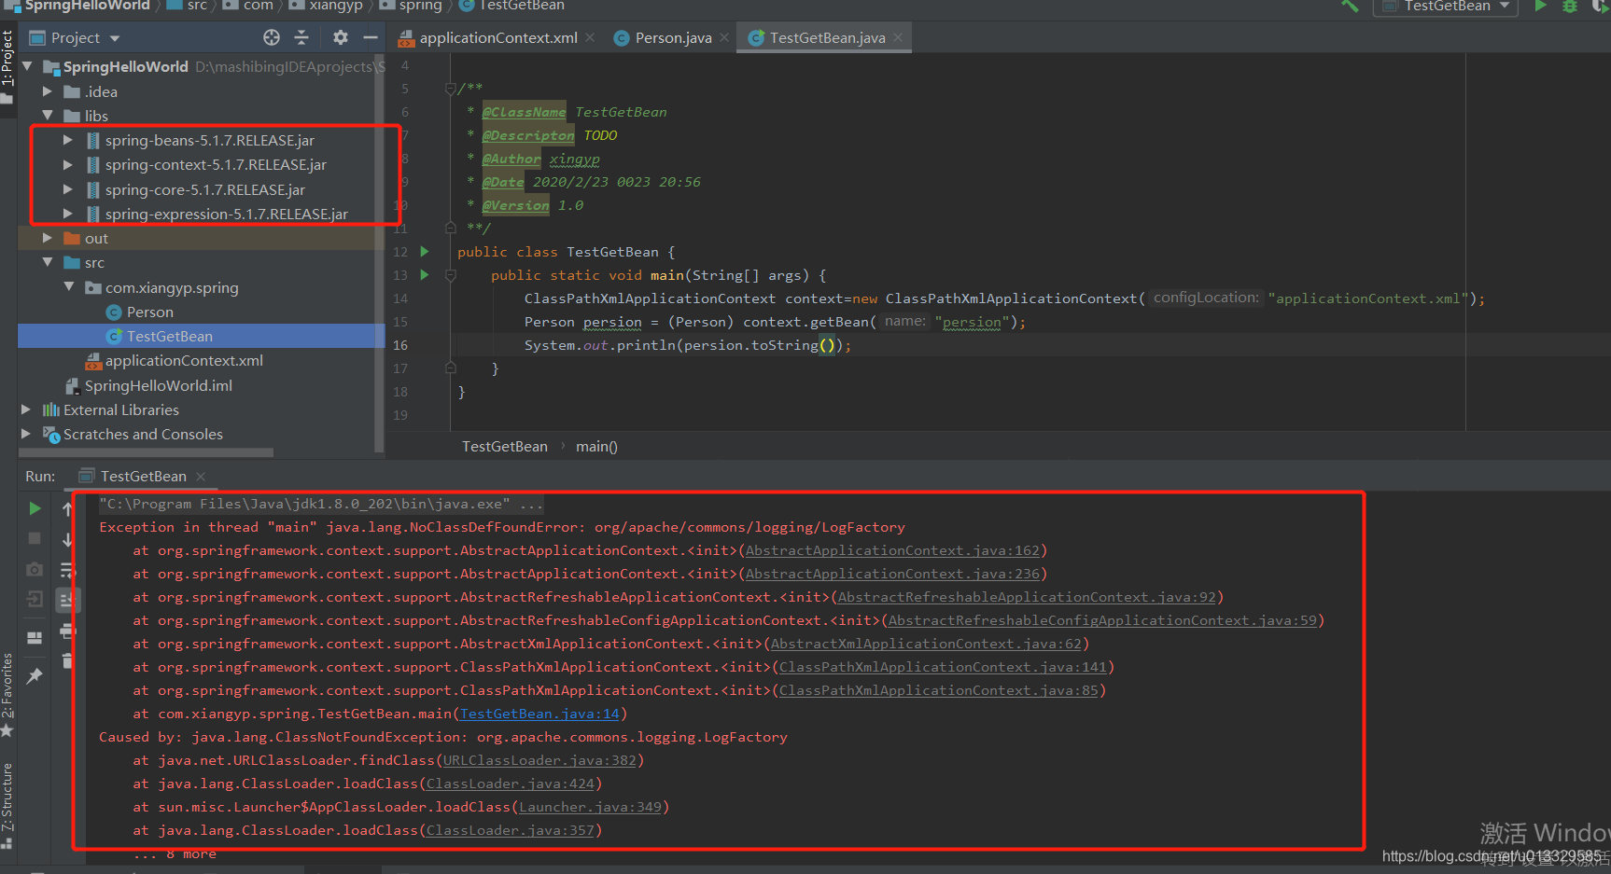Click Collapse All icon in Project panel
Screen dimensions: 1611x874
[x=301, y=37]
